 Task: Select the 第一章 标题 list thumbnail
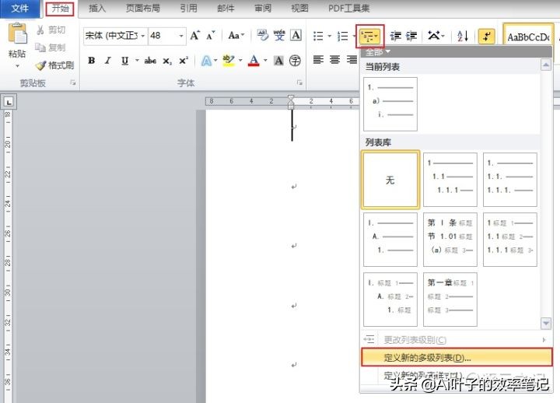click(x=450, y=300)
